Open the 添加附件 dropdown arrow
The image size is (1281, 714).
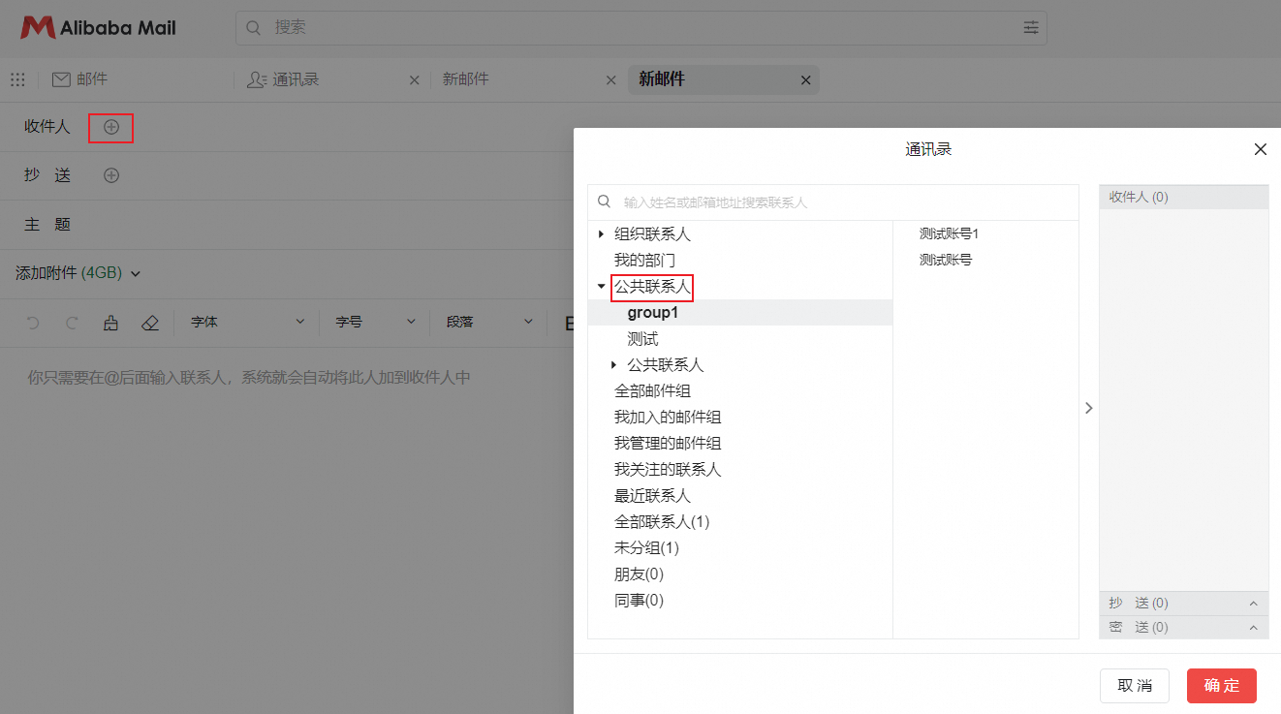[136, 273]
